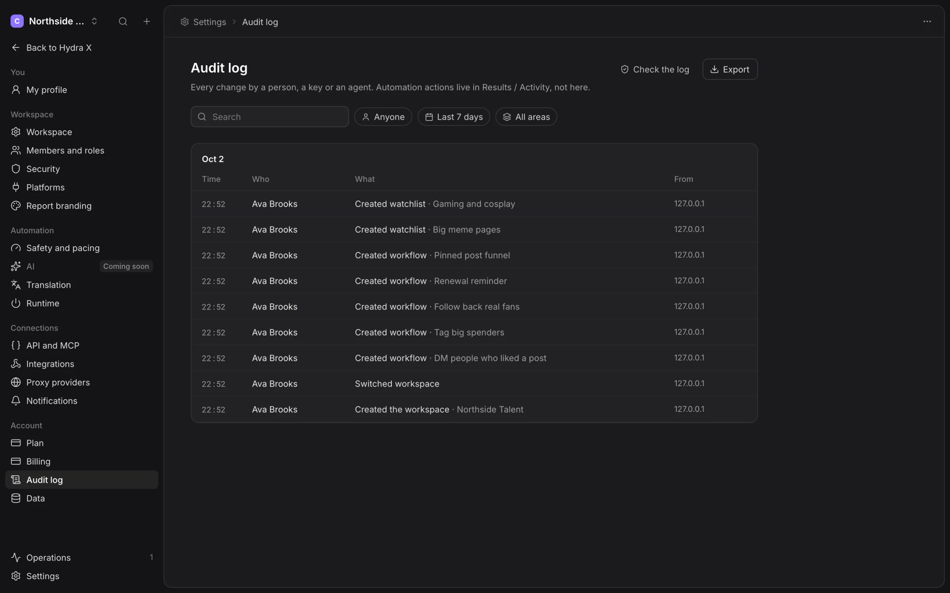950x593 pixels.
Task: Click the Platforms plug icon
Action: 16,187
